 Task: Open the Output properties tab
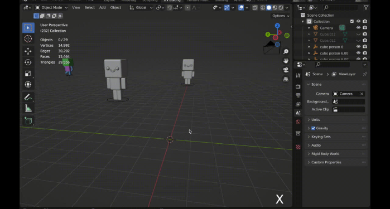click(298, 95)
